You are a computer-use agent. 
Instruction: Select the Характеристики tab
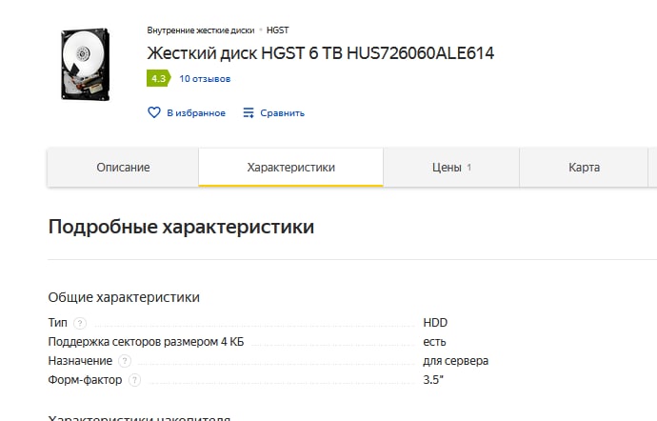290,168
